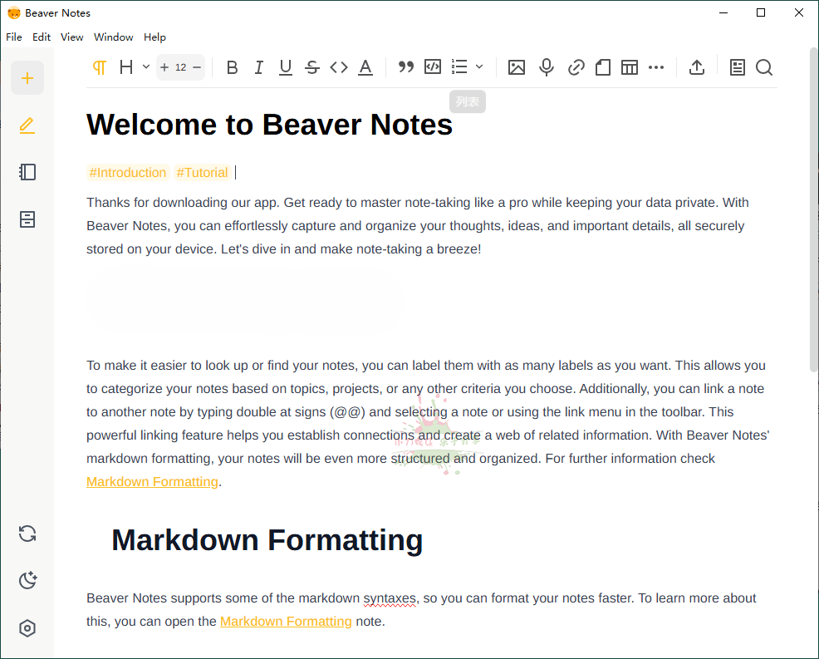The image size is (819, 659).
Task: Open the text highlight color tool
Action: pyautogui.click(x=365, y=67)
